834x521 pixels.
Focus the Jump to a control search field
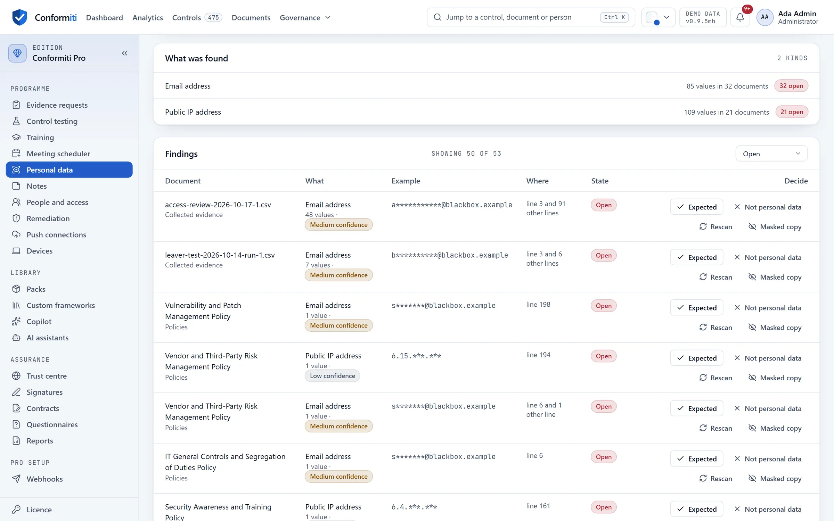(x=531, y=17)
